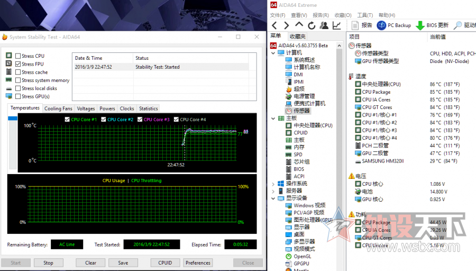Screen dimensions: 476x271
Task: Collapse the 主板 tree node
Action: (x=273, y=118)
